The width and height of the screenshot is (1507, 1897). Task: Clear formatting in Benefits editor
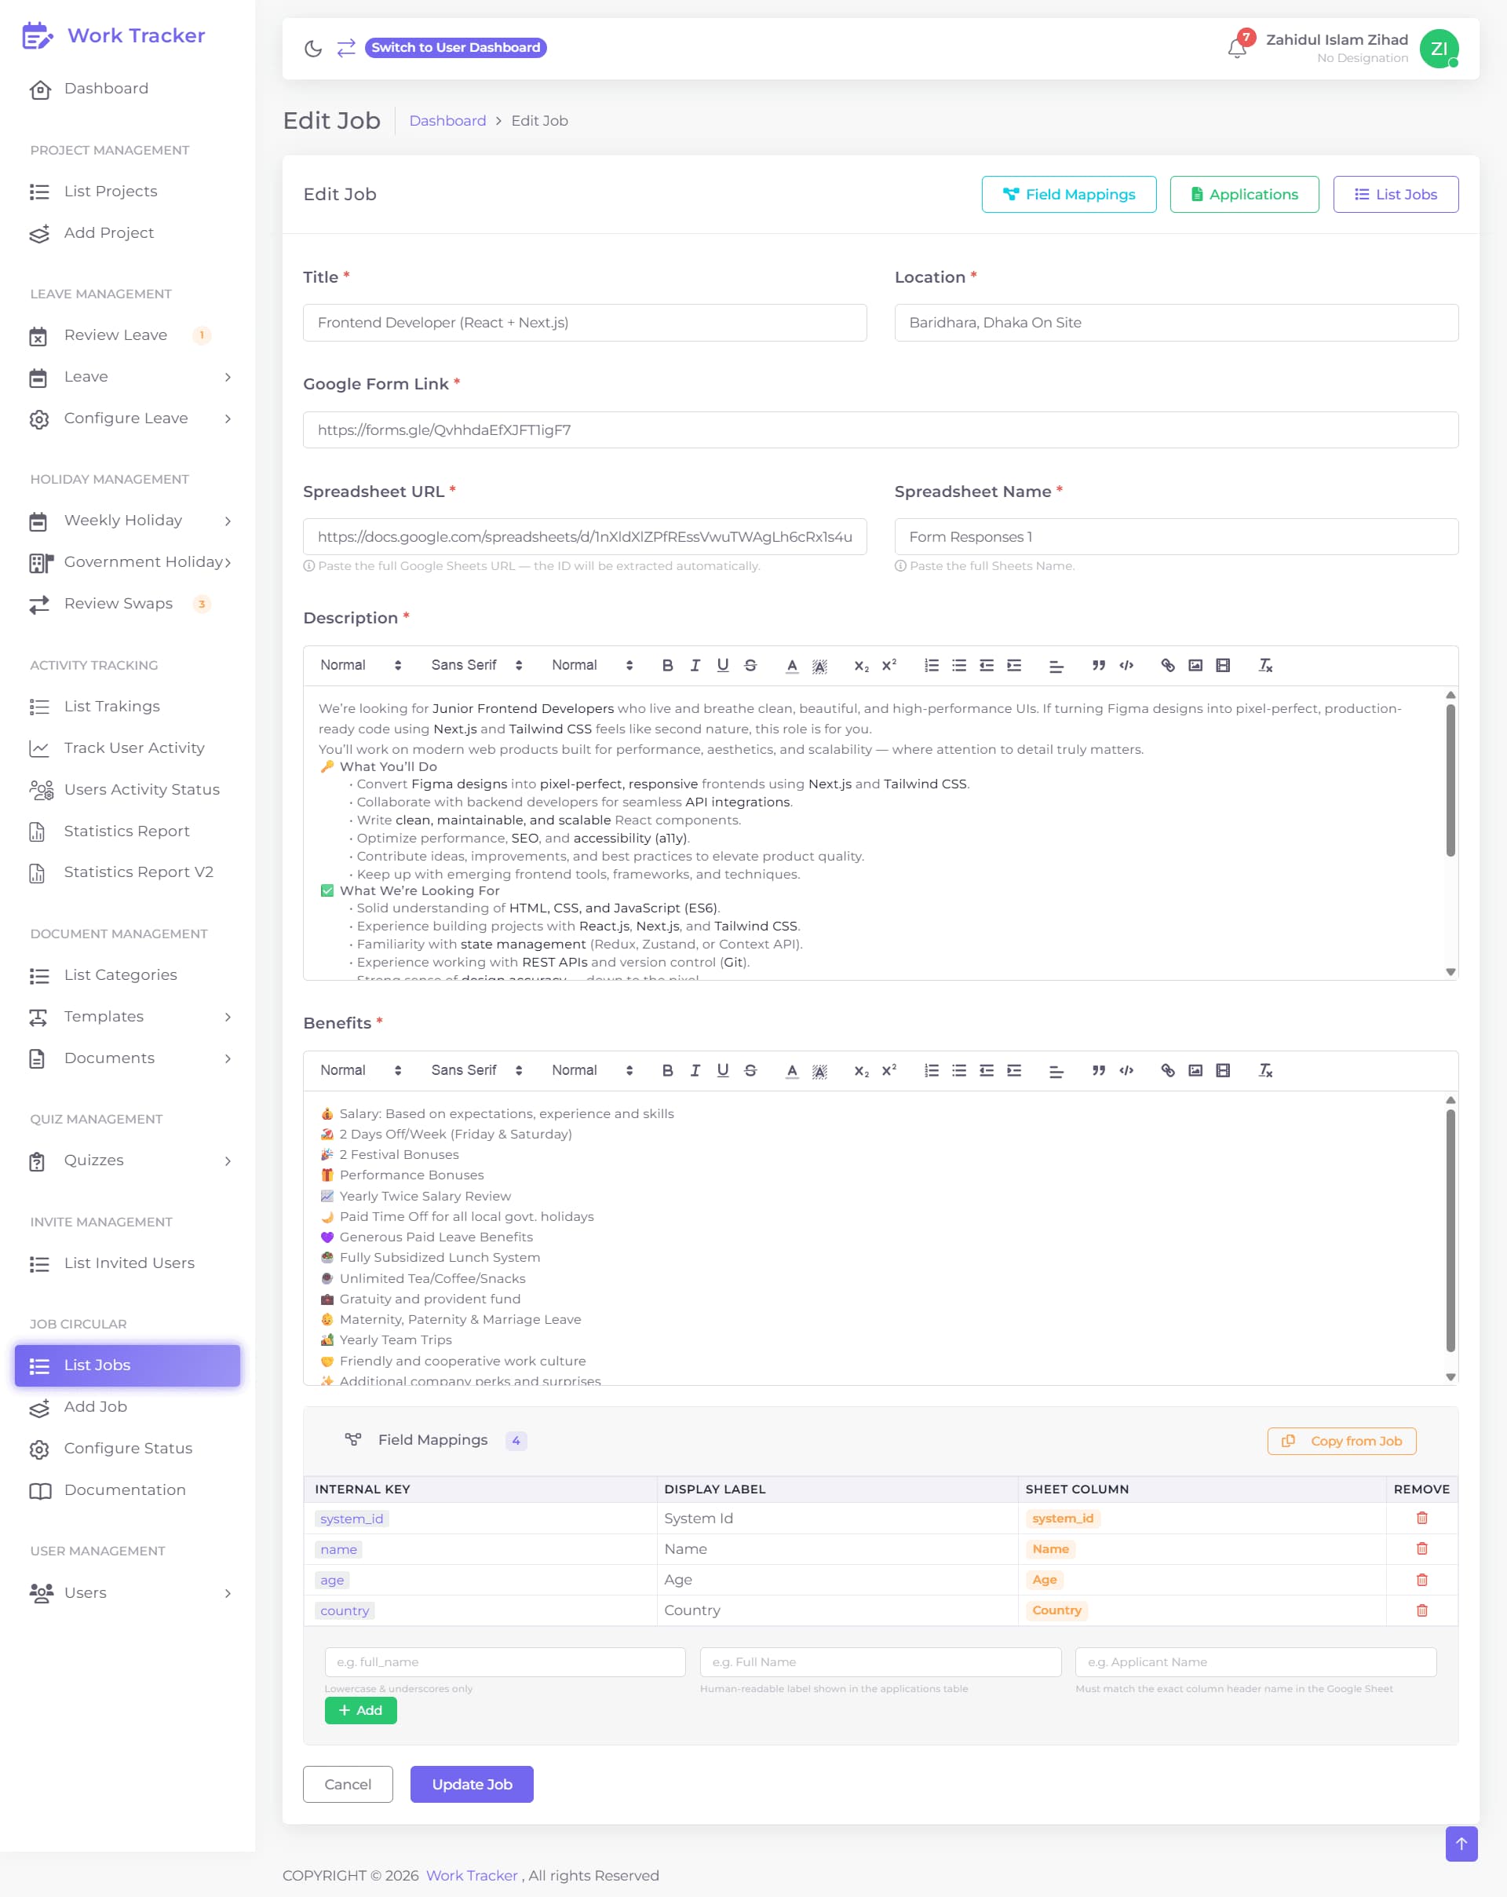click(x=1265, y=1070)
